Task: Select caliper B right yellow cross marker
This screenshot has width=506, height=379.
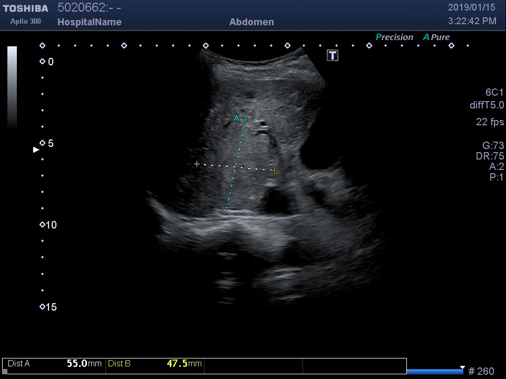Action: click(x=274, y=170)
